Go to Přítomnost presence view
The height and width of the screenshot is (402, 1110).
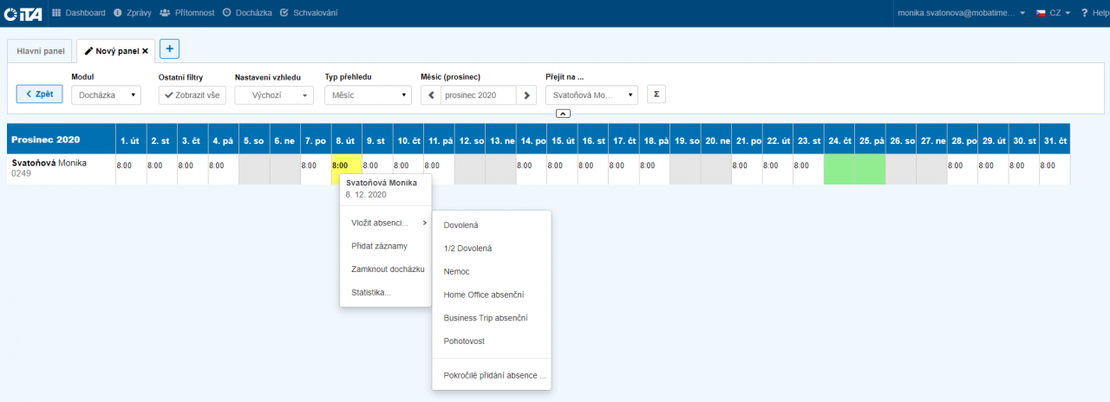pos(187,13)
